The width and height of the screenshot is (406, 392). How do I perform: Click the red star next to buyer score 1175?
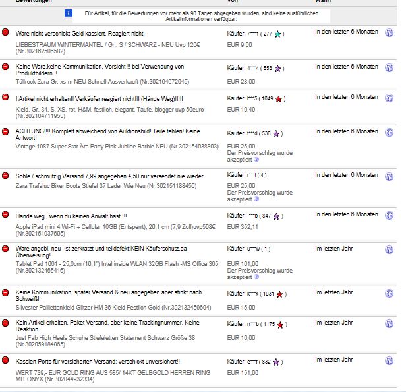[280, 325]
